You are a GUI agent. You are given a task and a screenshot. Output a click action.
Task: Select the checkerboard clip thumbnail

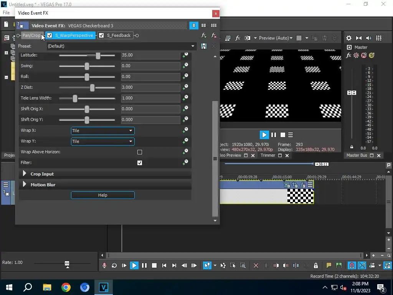point(300,196)
